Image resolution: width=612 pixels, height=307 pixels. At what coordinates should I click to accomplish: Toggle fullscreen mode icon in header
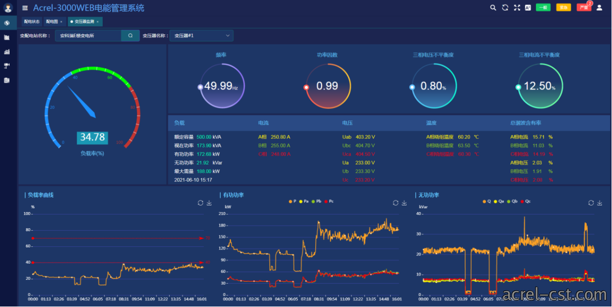(x=517, y=8)
